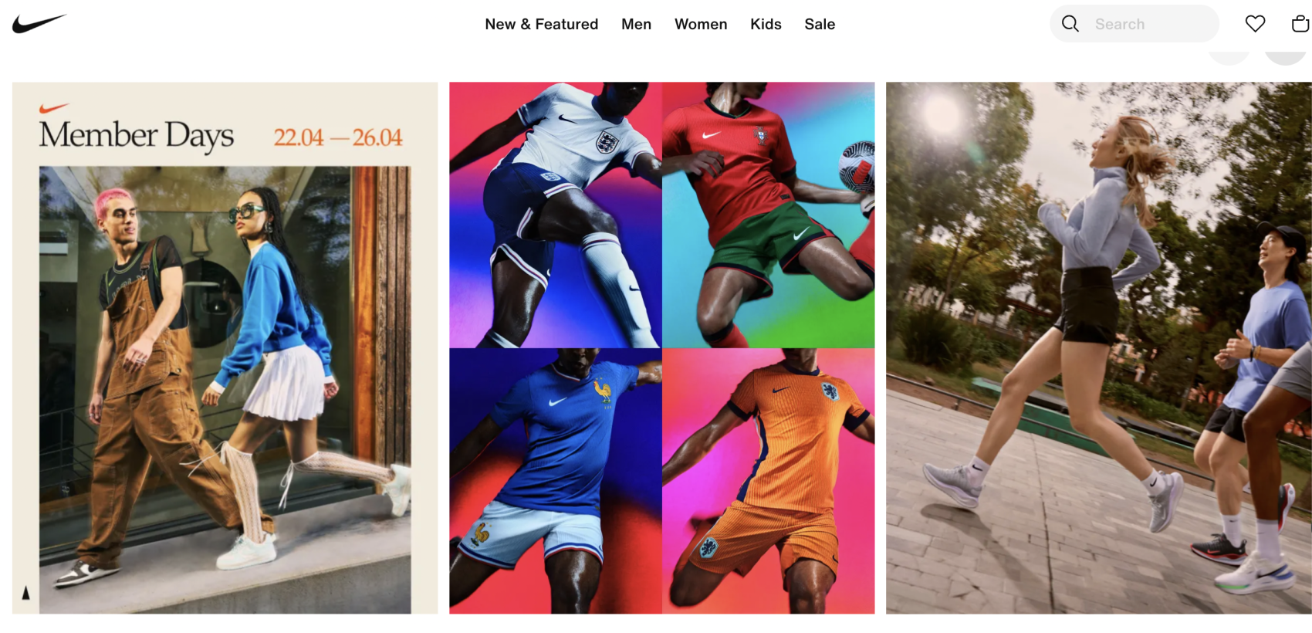Open the shopping bag icon
The image size is (1312, 633).
coord(1300,24)
